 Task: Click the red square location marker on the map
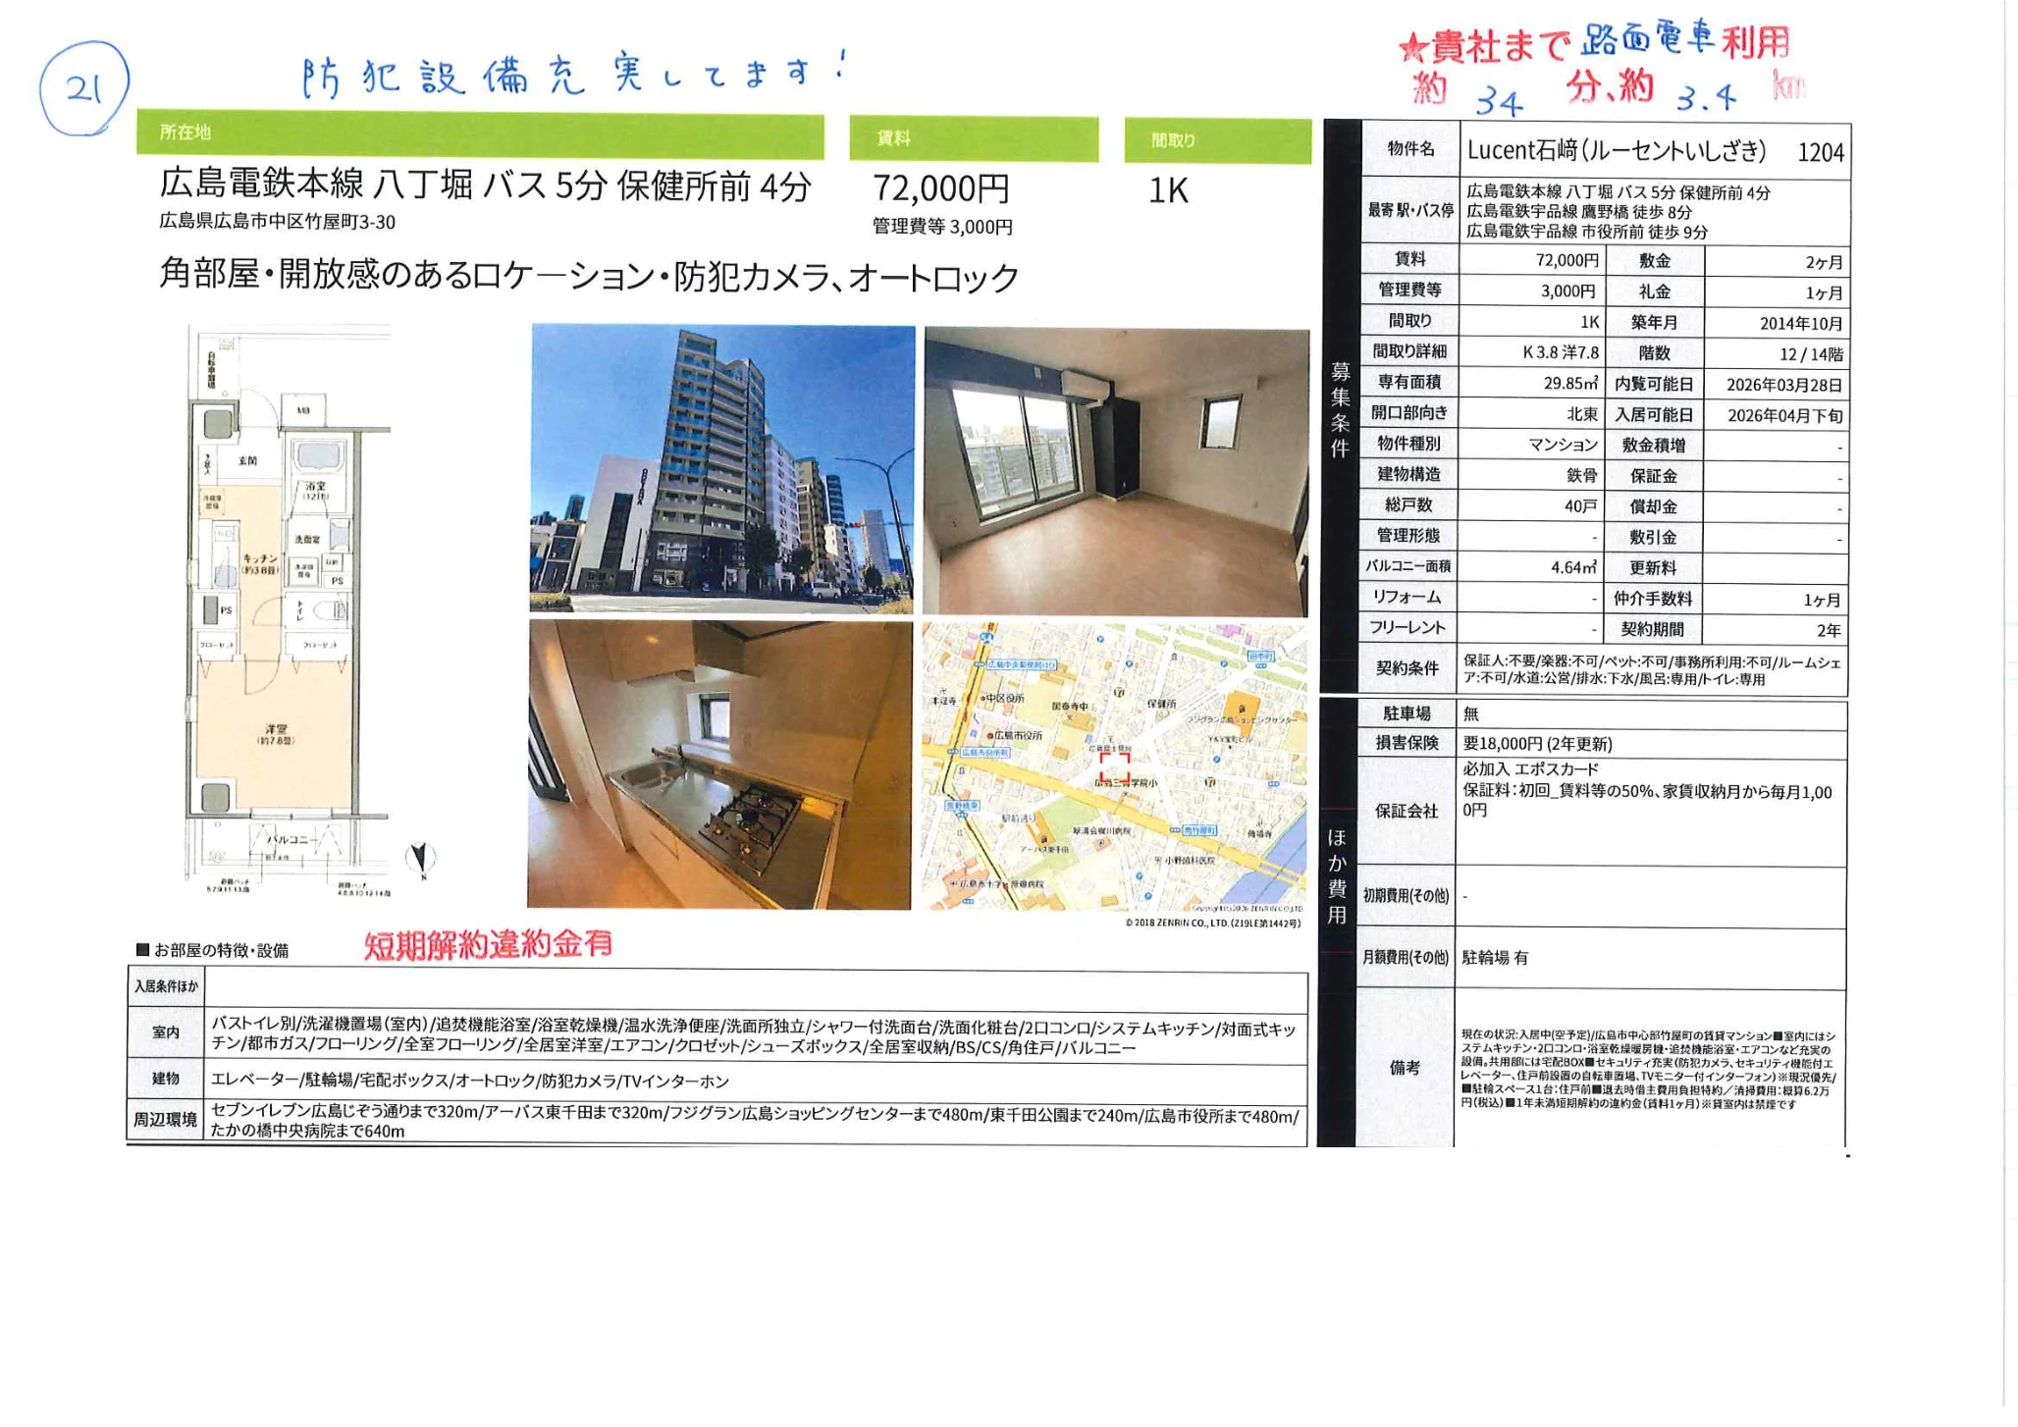coord(1114,766)
